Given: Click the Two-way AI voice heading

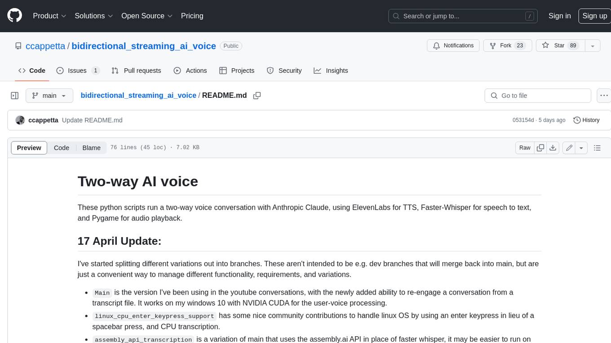Looking at the screenshot, I should [x=138, y=181].
